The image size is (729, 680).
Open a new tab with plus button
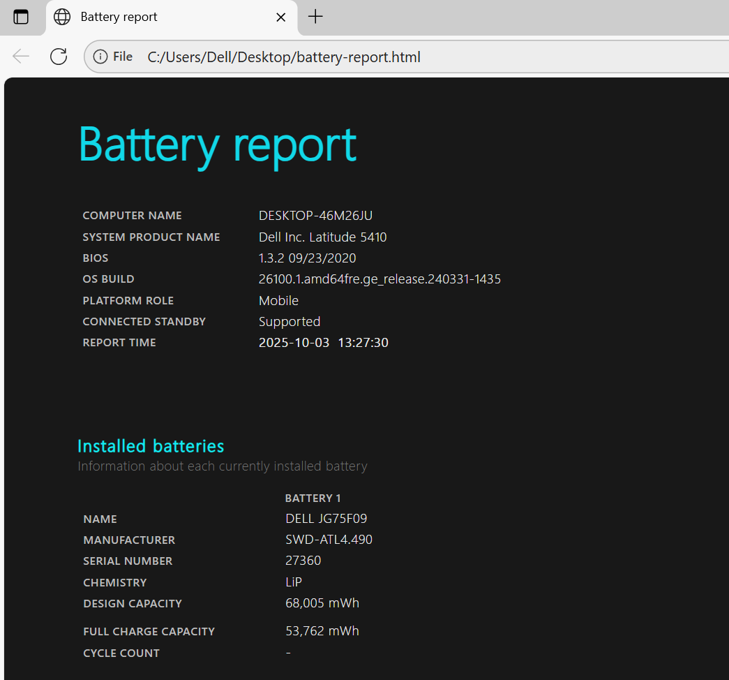pos(315,17)
